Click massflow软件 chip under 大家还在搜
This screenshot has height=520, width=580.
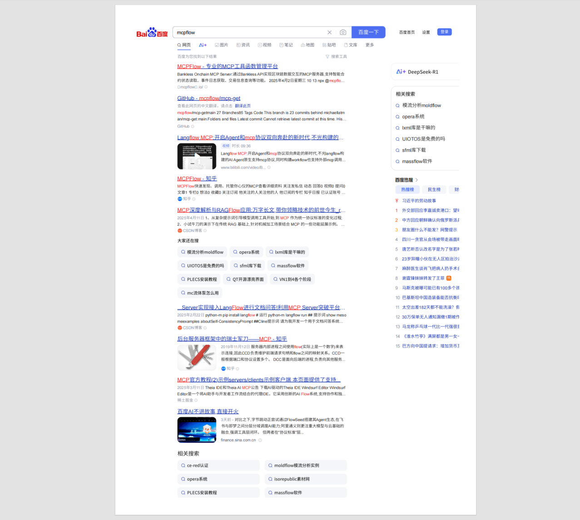pyautogui.click(x=288, y=265)
